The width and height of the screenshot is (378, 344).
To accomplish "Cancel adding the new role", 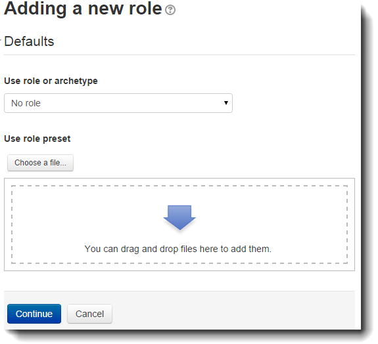I will coord(89,314).
